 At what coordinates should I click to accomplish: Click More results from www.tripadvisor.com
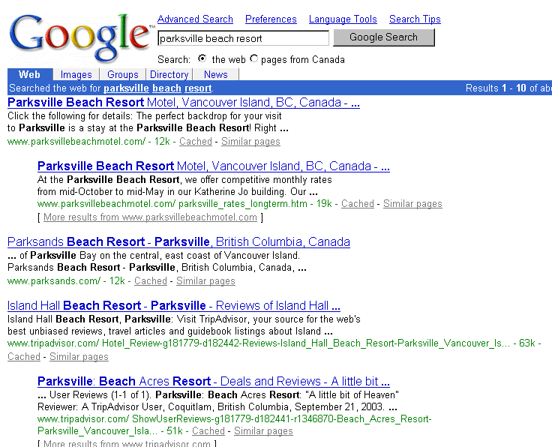click(x=127, y=443)
